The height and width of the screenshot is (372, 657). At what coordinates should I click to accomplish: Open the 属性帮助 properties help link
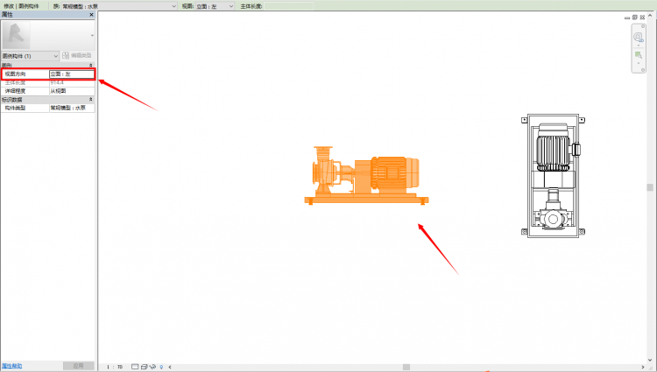point(11,366)
